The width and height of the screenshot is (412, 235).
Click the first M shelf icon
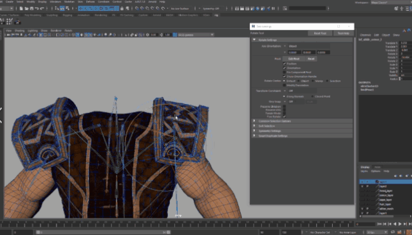click(x=2, y=21)
